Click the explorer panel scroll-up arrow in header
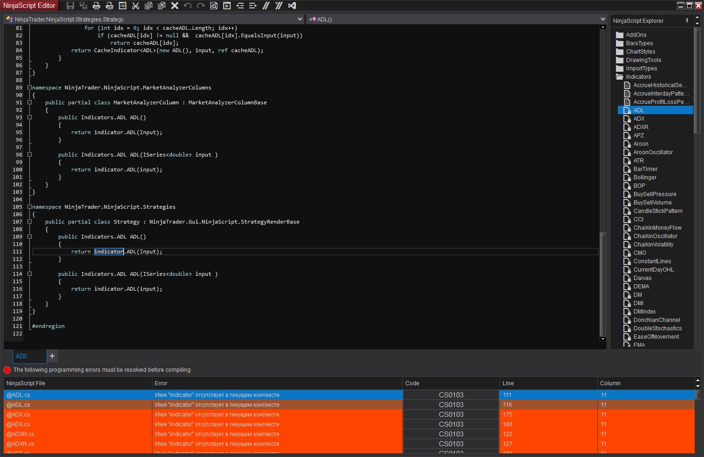The width and height of the screenshot is (704, 457). click(x=697, y=18)
